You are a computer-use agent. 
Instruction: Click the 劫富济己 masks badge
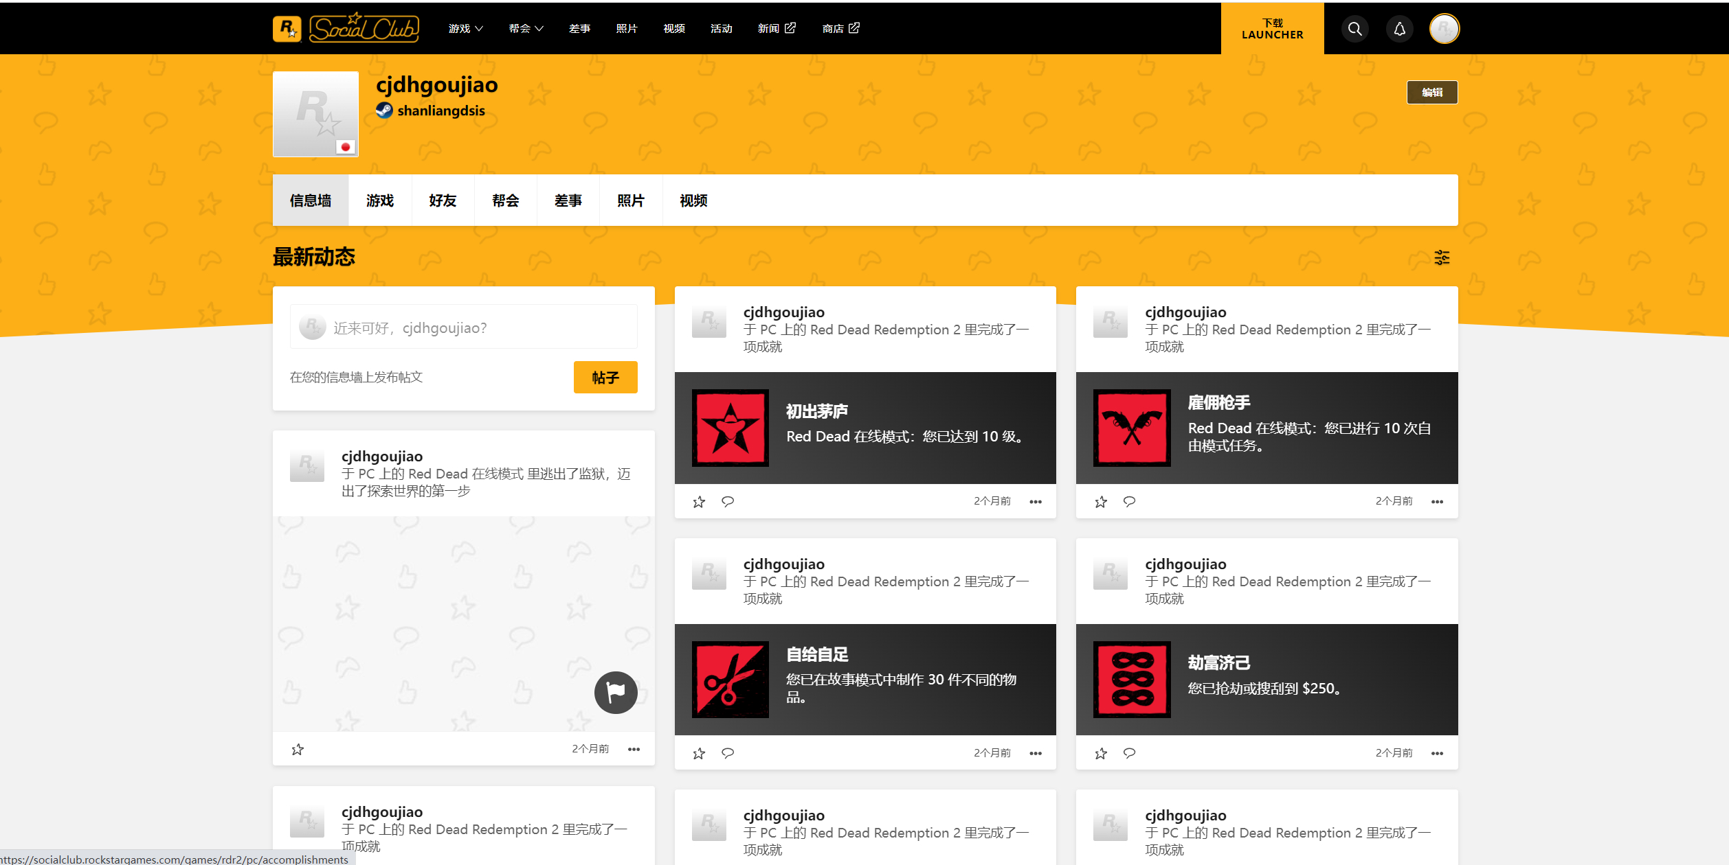1132,680
